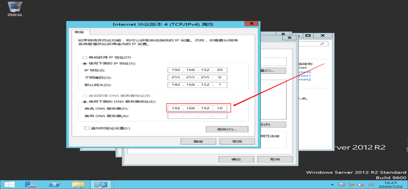408x189 pixels.
Task: Select 使用下面的 IP 地址(S) radio button
Action: point(84,64)
